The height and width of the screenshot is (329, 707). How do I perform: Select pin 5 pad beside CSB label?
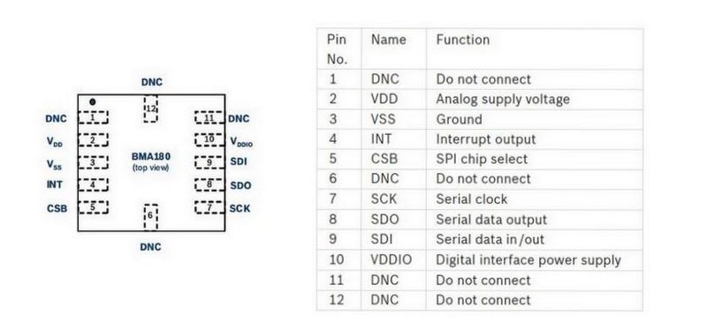(x=94, y=207)
